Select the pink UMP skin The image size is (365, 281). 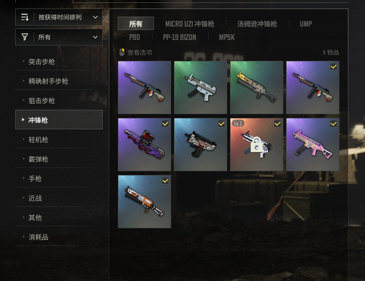(x=313, y=145)
